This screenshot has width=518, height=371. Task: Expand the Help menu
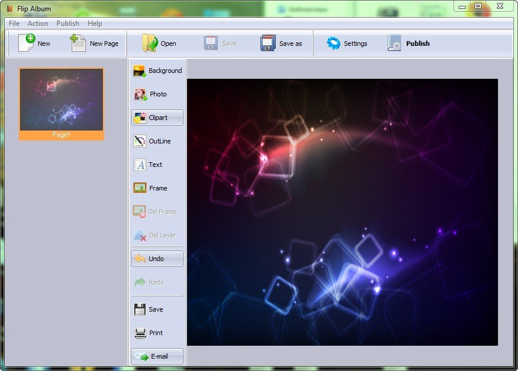coord(95,24)
